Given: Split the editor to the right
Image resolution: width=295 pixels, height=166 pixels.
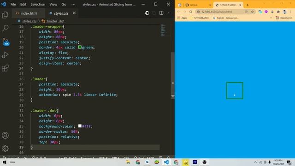Looking at the screenshot, I should click(x=161, y=13).
